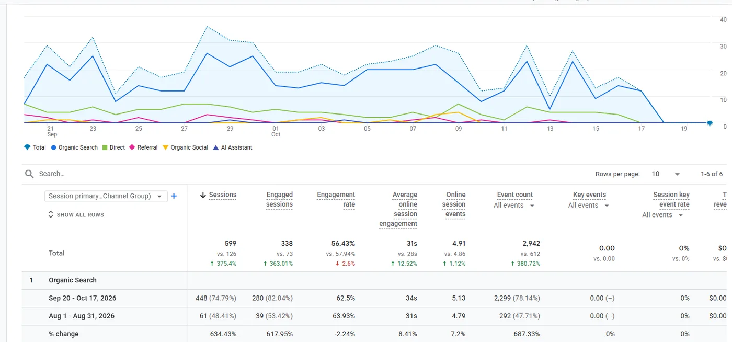This screenshot has width=732, height=342.
Task: Open Session key event rate events dropdown
Action: coord(663,215)
